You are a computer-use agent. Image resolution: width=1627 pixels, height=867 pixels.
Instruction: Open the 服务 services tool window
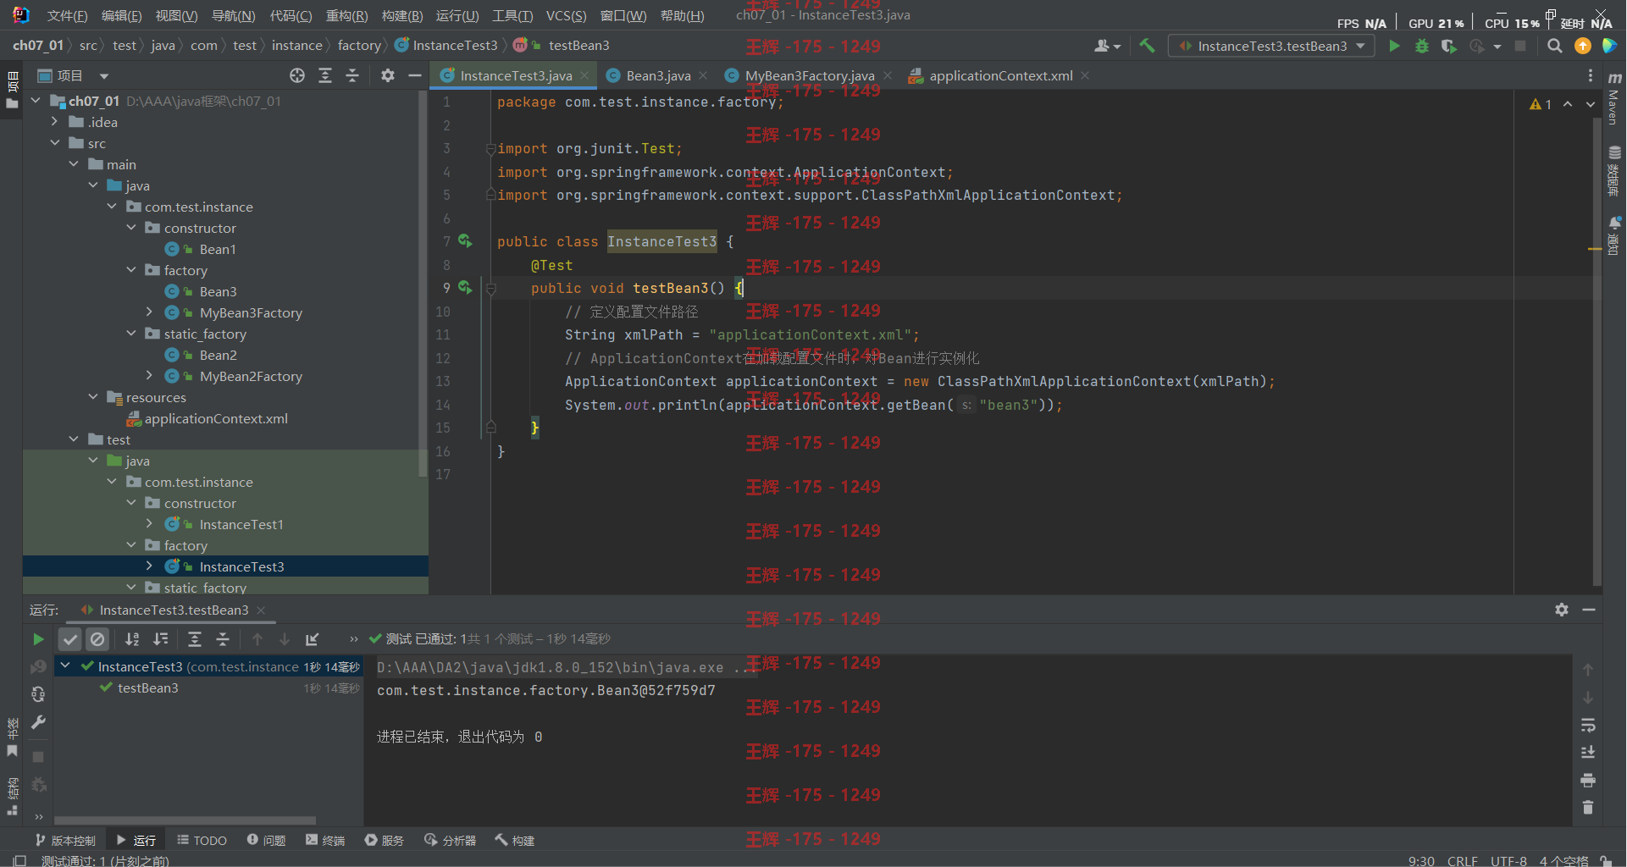[x=385, y=840]
